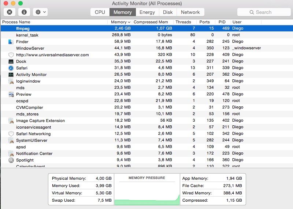Select the CVMCompiler process name
Viewport: 293px width, 209px height.
point(30,107)
